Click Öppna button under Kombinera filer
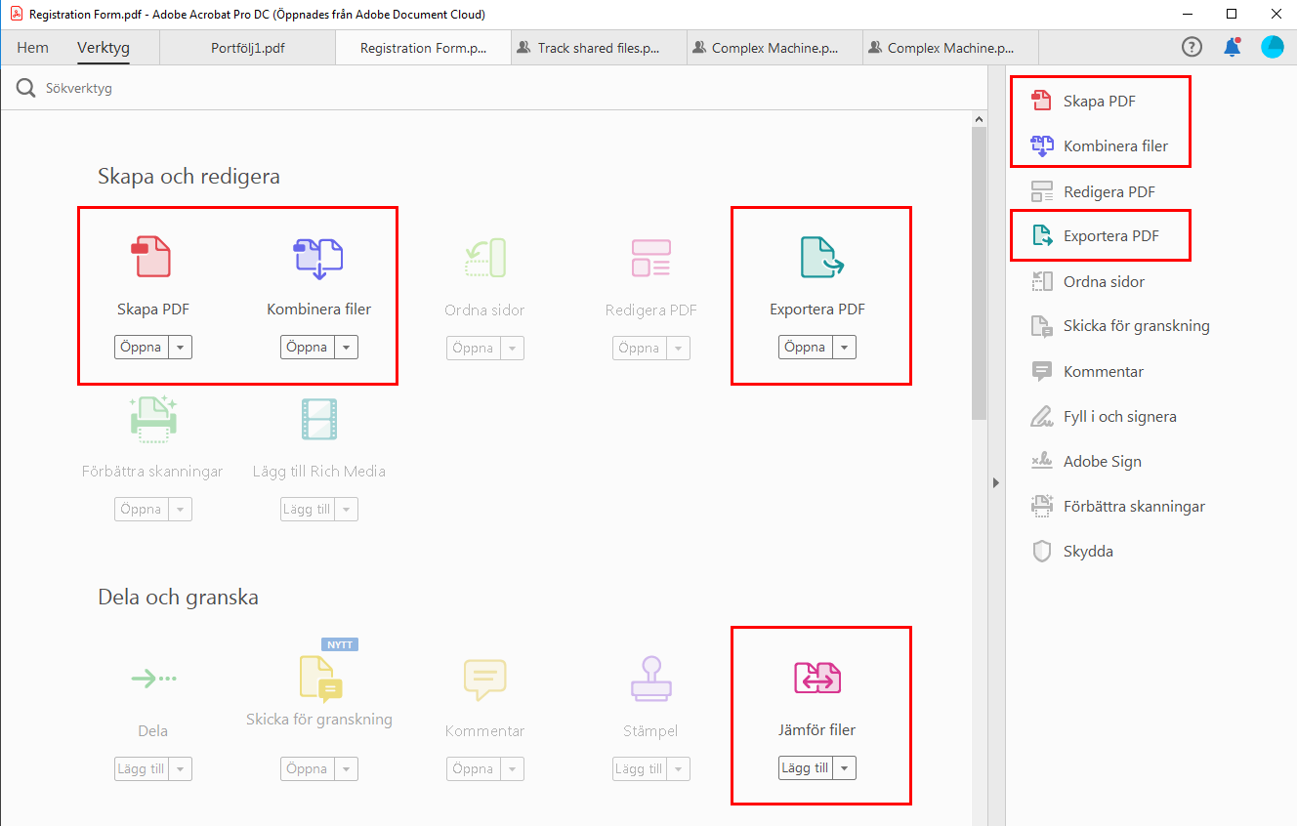The image size is (1297, 826). [x=308, y=347]
